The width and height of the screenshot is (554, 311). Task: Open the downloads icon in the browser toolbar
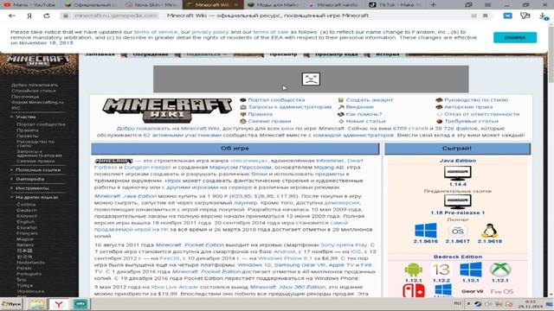[543, 16]
